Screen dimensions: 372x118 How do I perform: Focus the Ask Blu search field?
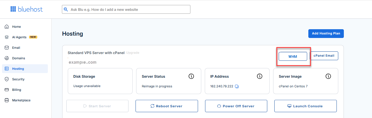click(x=126, y=9)
